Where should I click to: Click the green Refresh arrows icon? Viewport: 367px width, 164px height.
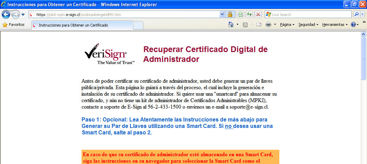coord(249,15)
